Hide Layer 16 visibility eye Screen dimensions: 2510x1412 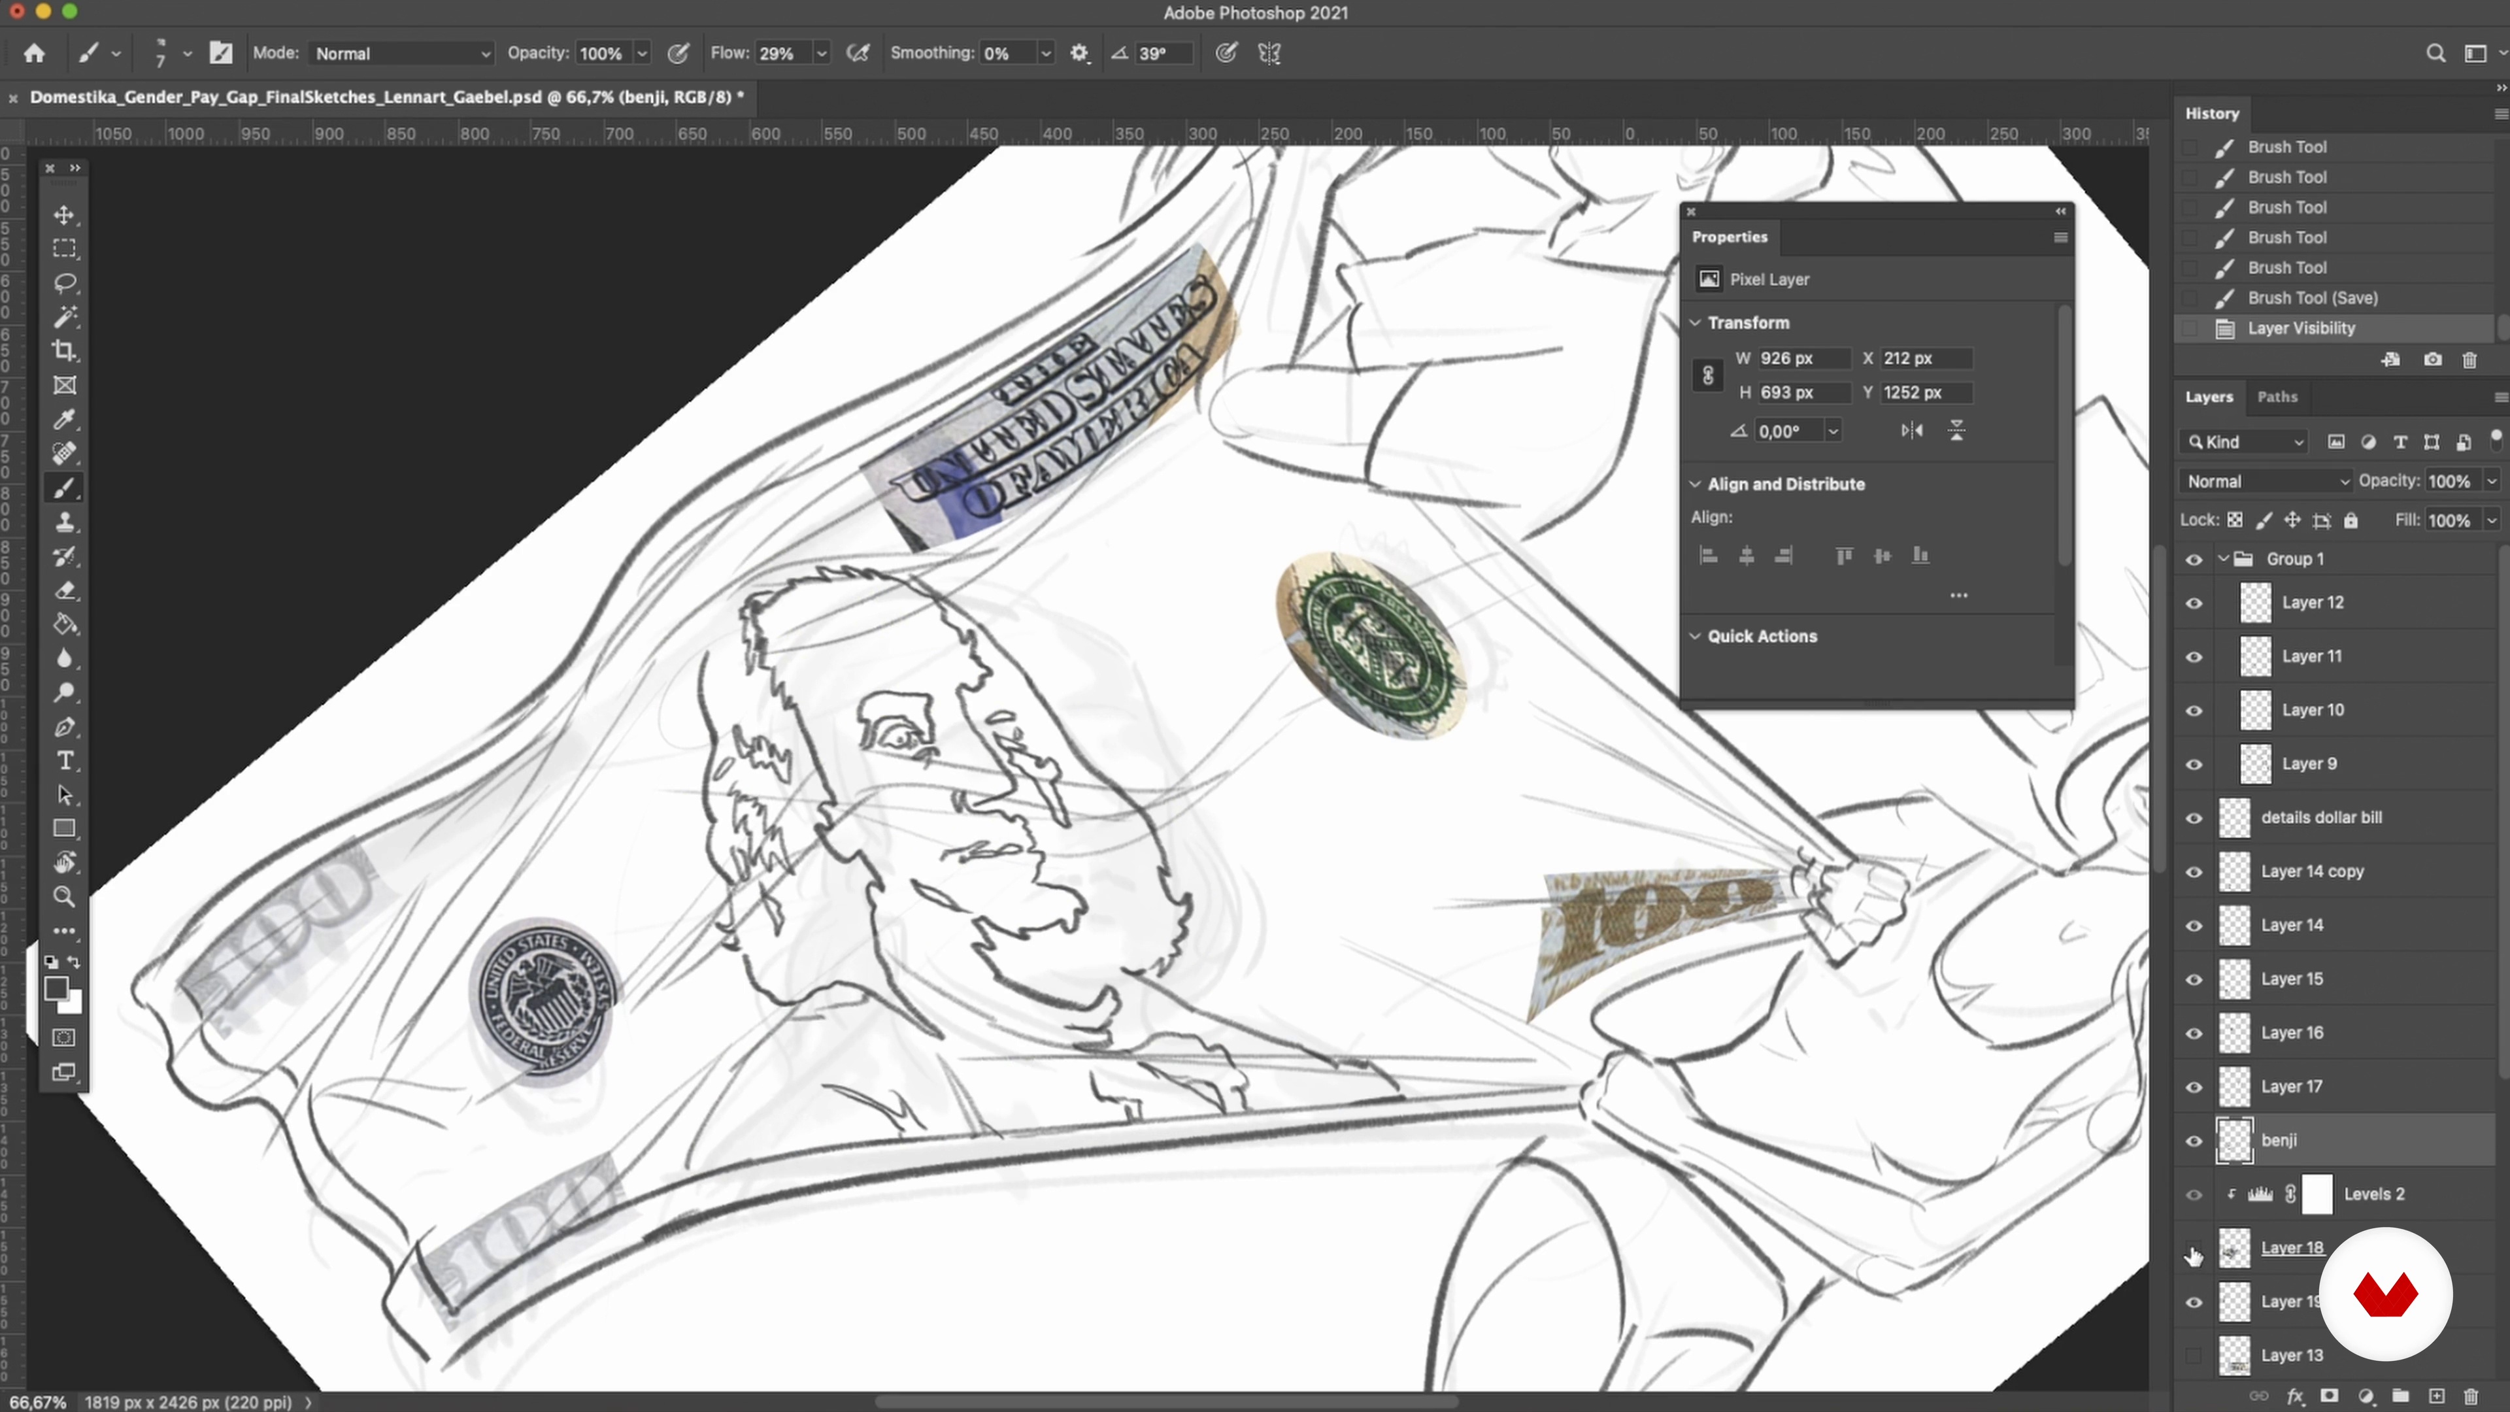point(2194,1033)
